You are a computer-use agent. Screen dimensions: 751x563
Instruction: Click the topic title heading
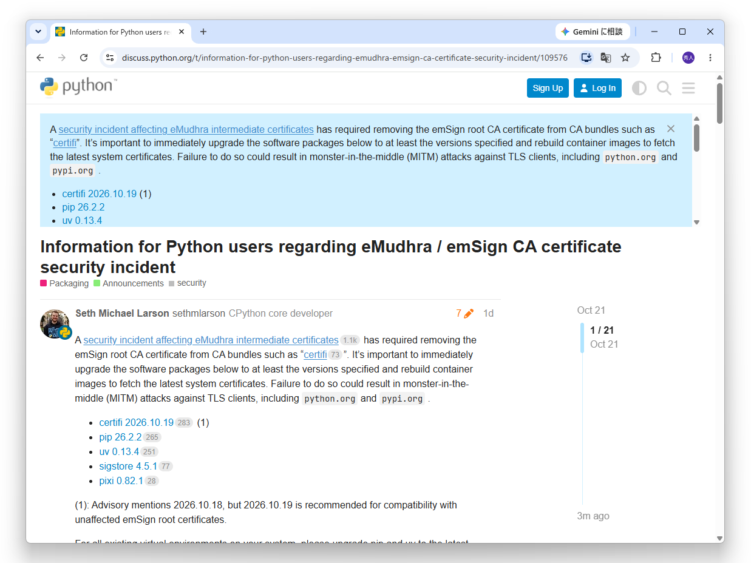pyautogui.click(x=330, y=257)
